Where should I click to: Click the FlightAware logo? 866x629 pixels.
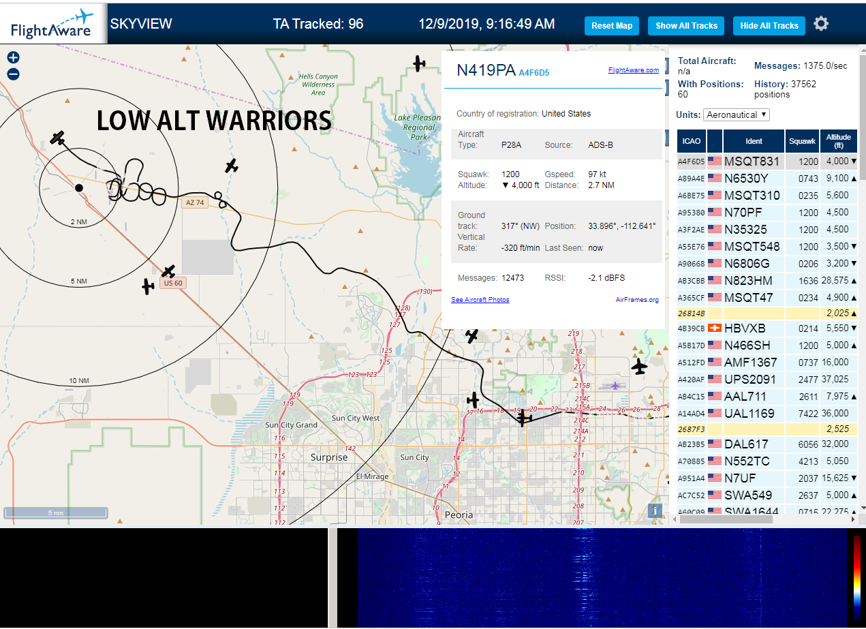52,24
